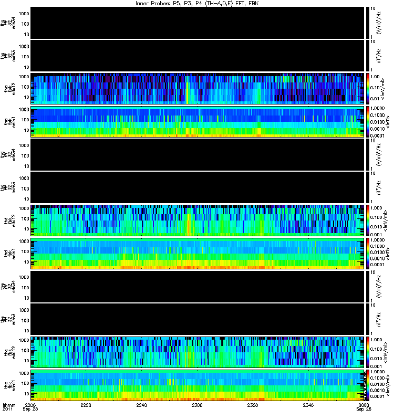
Task: Click the 'the fbk scm1' y-axis label
Action: [10, 385]
